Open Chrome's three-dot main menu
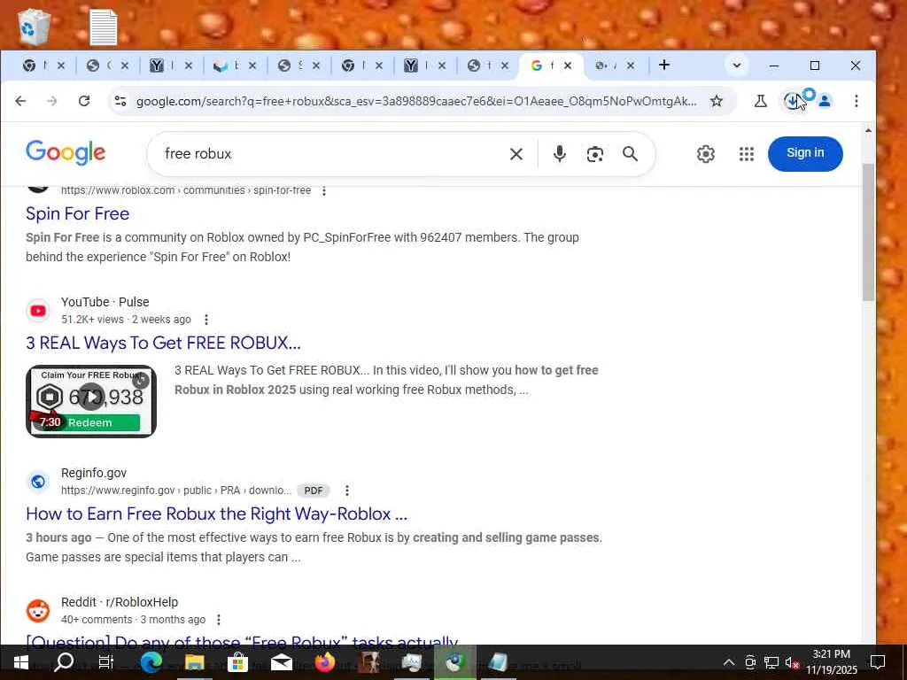 click(x=857, y=101)
